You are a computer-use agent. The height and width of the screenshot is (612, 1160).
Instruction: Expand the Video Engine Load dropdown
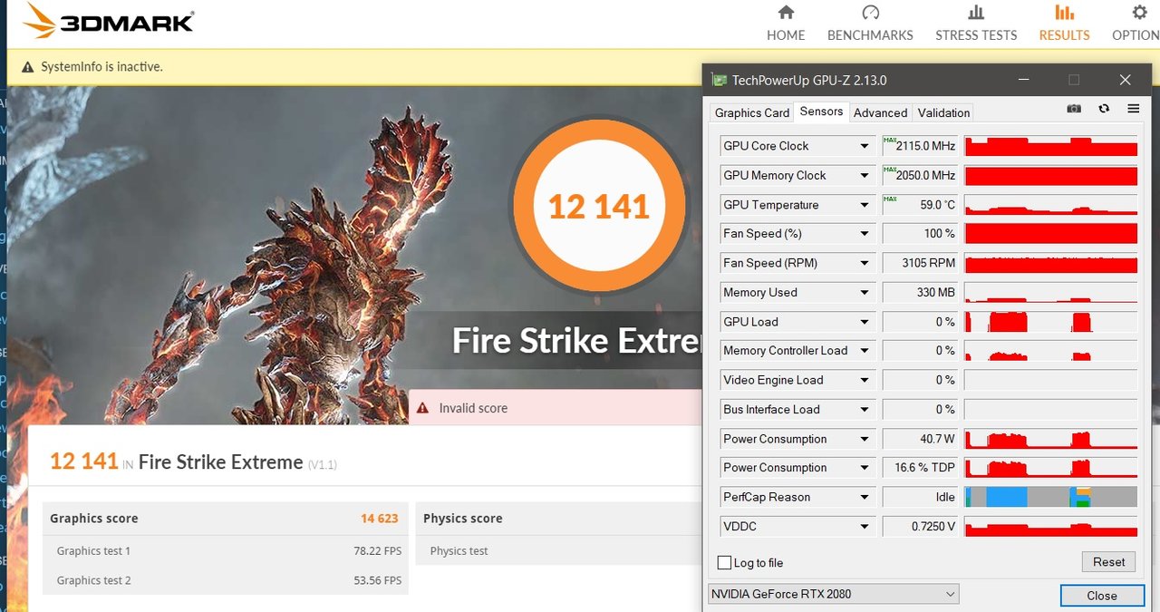coord(865,380)
